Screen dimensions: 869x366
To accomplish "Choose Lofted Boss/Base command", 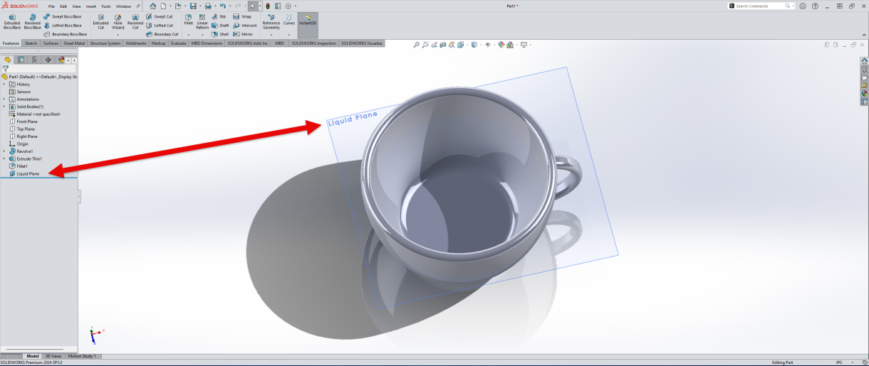I will tap(63, 25).
